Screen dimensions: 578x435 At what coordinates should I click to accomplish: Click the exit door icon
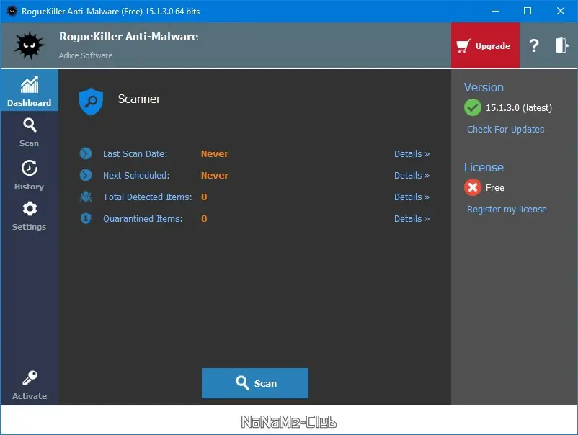pyautogui.click(x=563, y=45)
